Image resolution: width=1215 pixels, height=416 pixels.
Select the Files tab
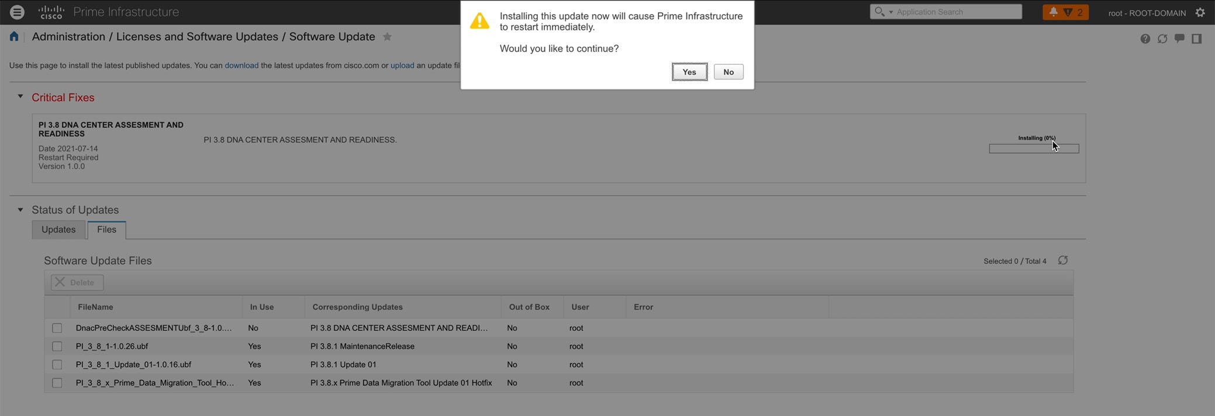coord(106,230)
